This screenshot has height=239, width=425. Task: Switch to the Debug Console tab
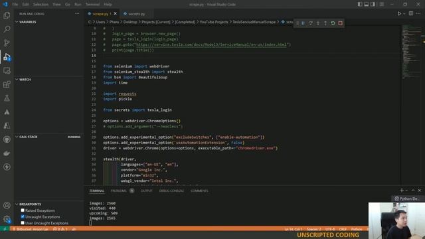pyautogui.click(x=171, y=191)
